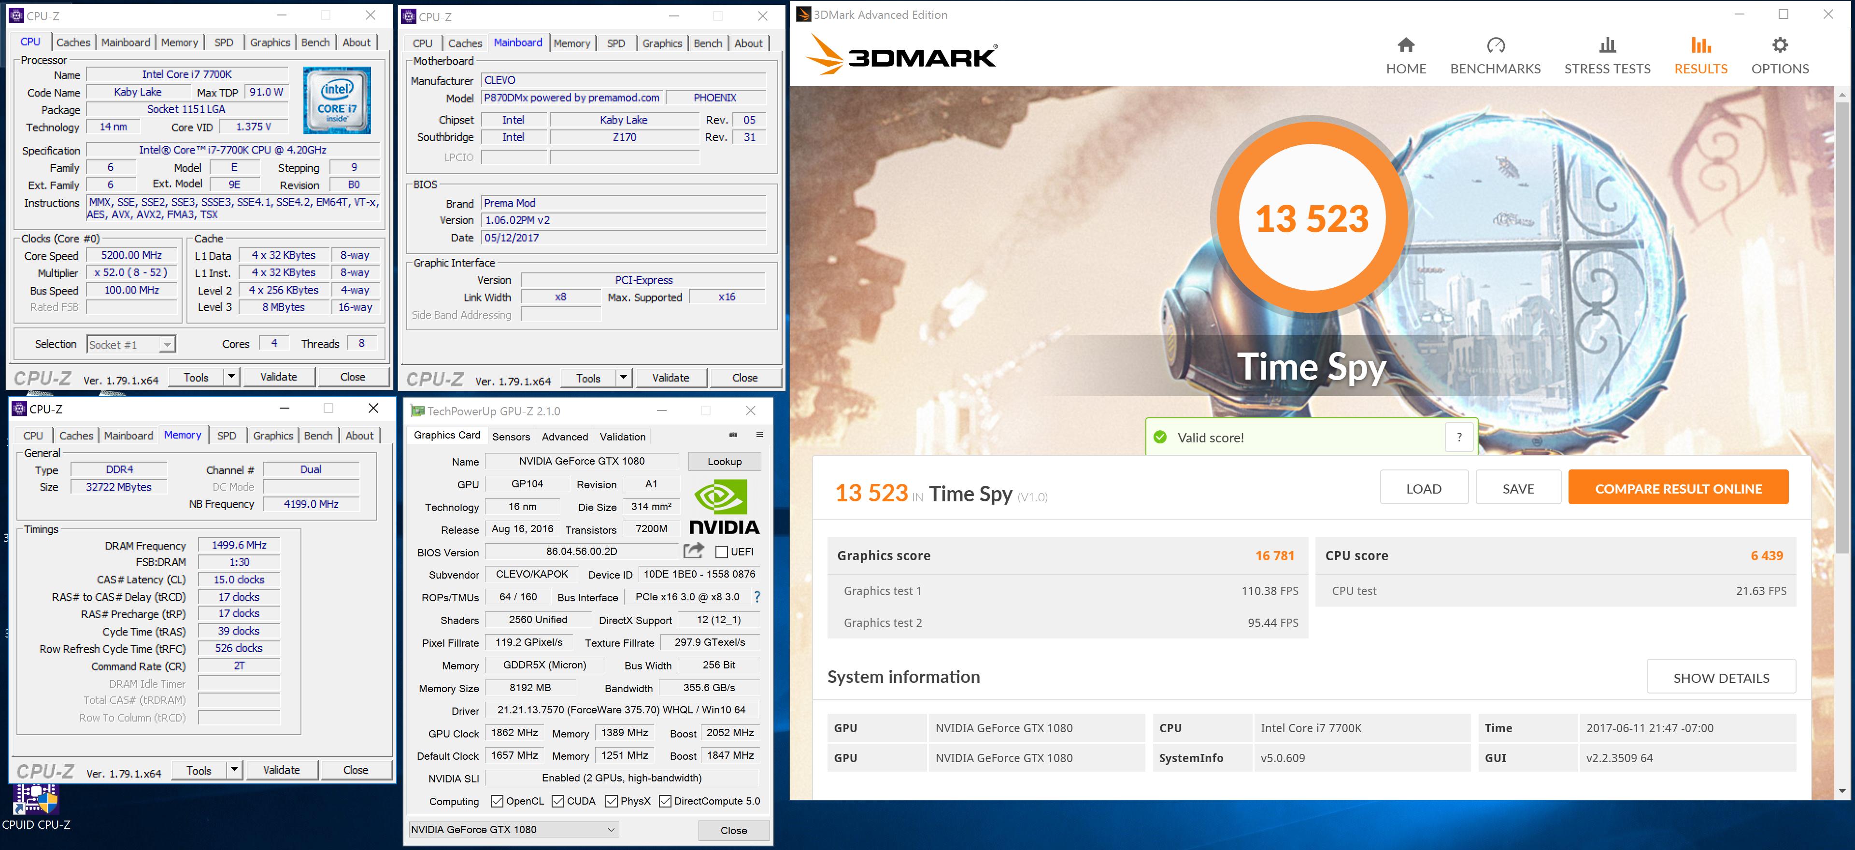Toggle the UEFI checkbox
Viewport: 1855px width, 850px height.
click(x=722, y=552)
